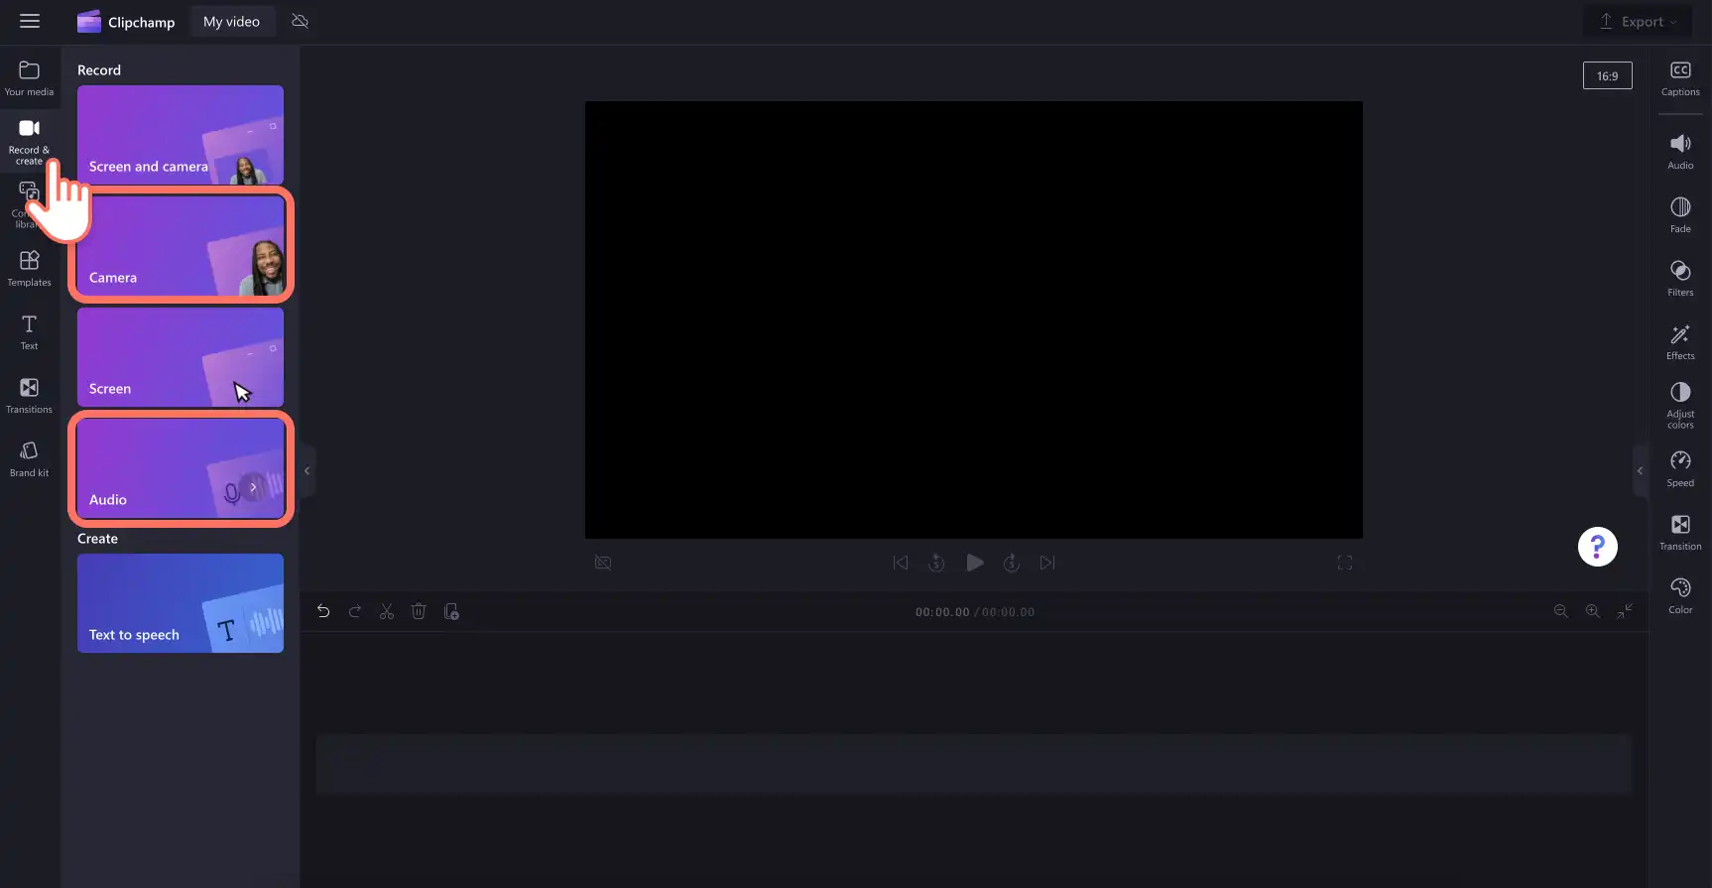The image size is (1712, 888).
Task: Open the Your media sidebar tab
Action: 29,78
